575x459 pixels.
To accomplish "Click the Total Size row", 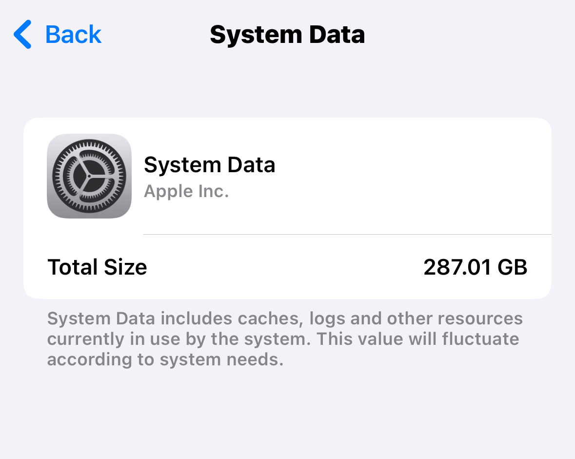I will click(288, 267).
